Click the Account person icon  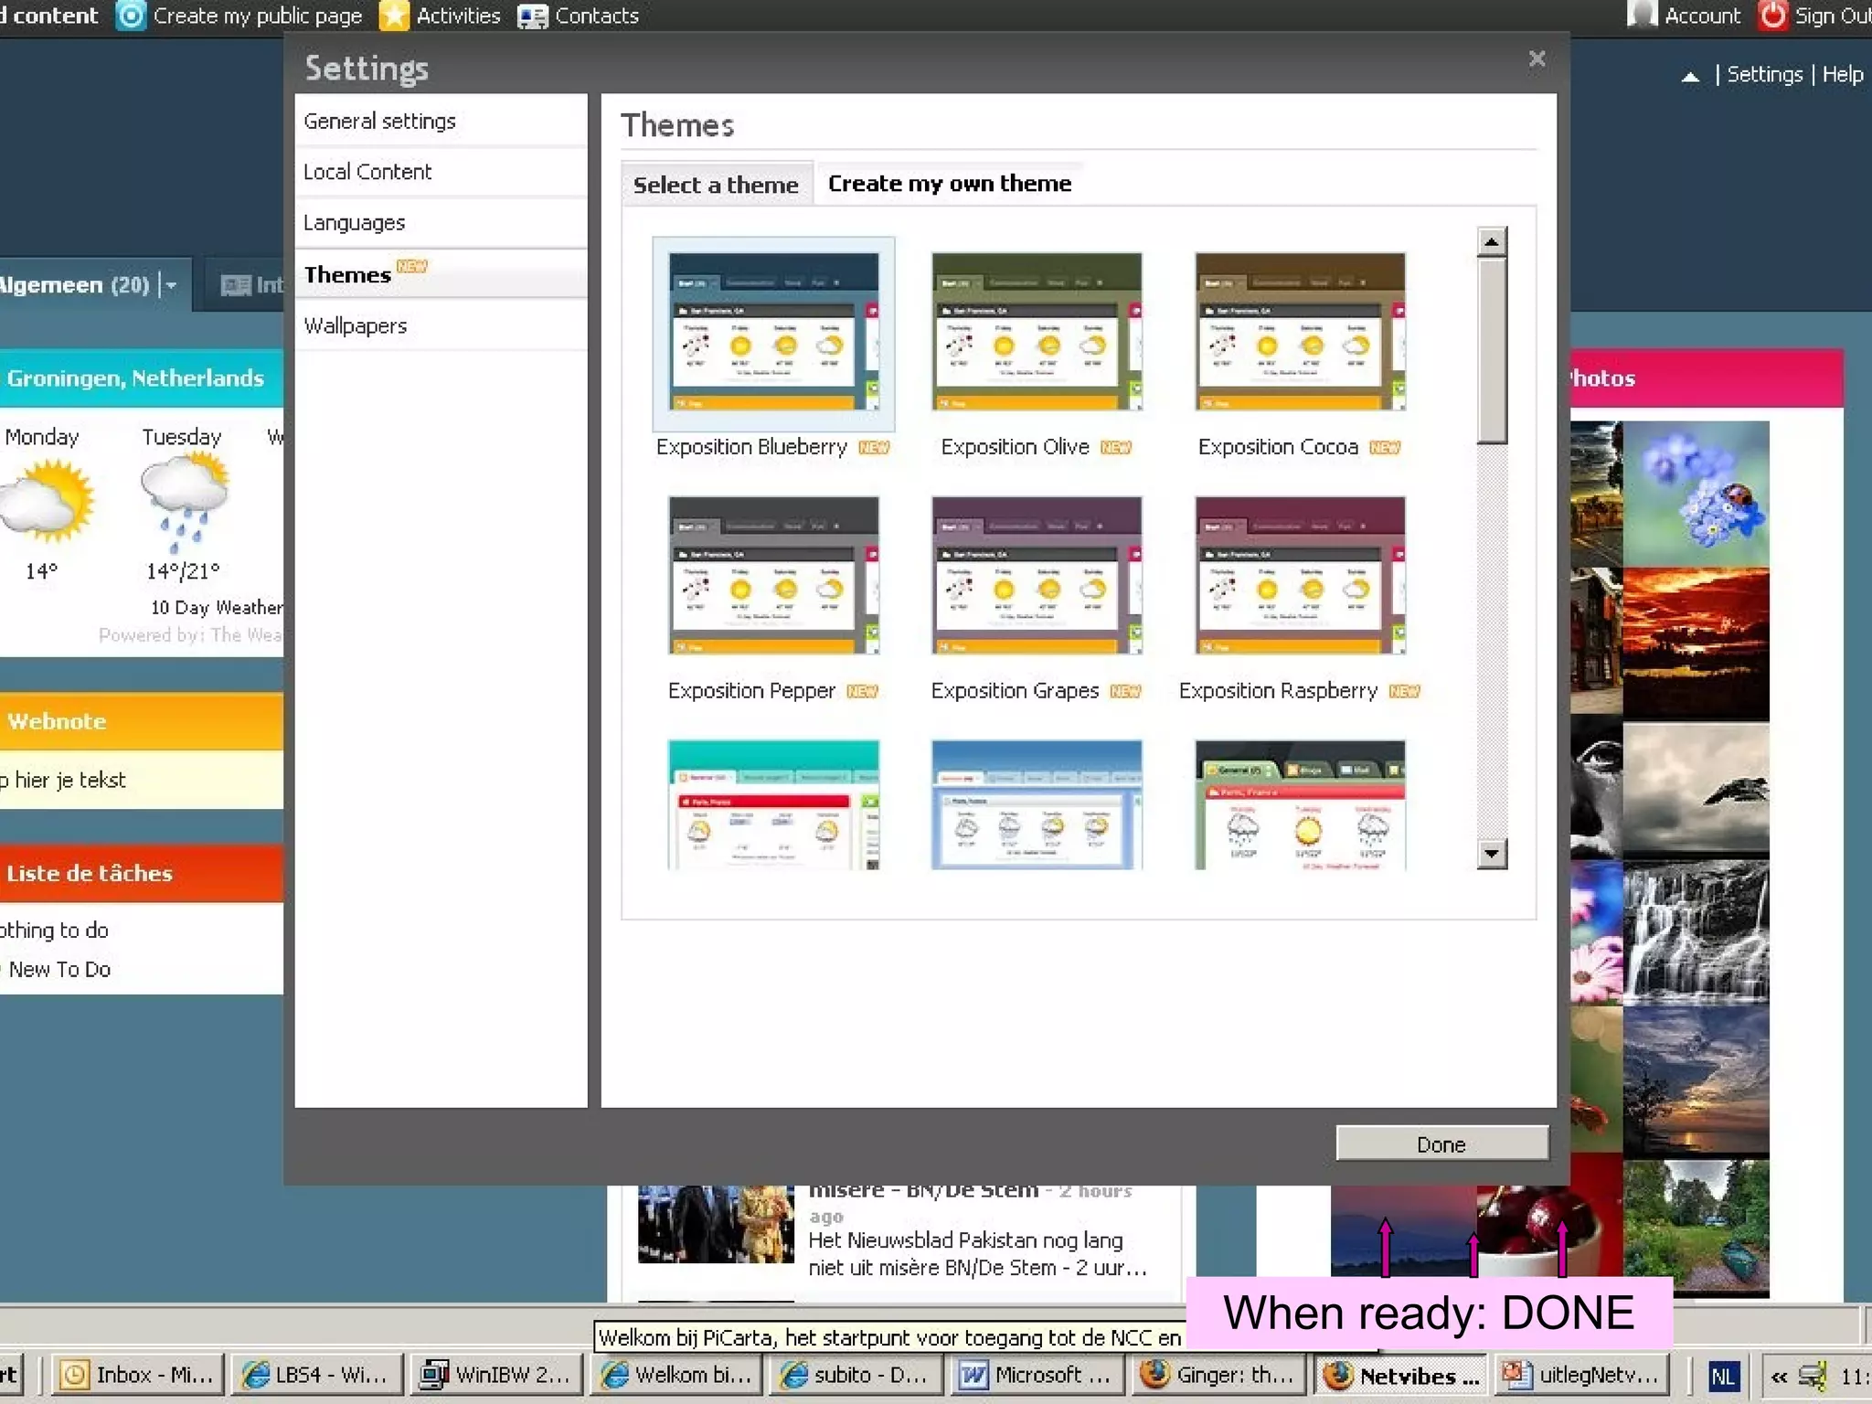coord(1642,15)
